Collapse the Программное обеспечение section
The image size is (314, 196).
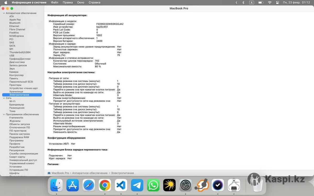[4, 114]
